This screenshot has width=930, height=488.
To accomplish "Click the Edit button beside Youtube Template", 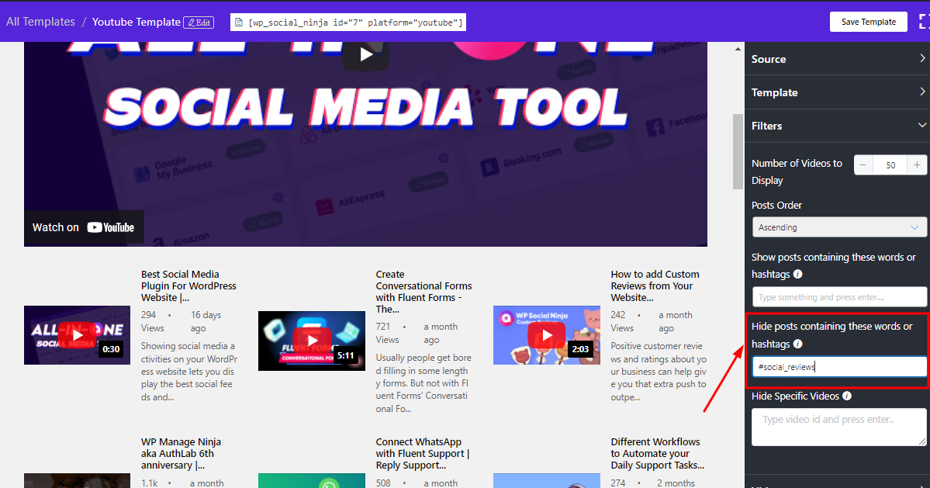I will [x=199, y=22].
